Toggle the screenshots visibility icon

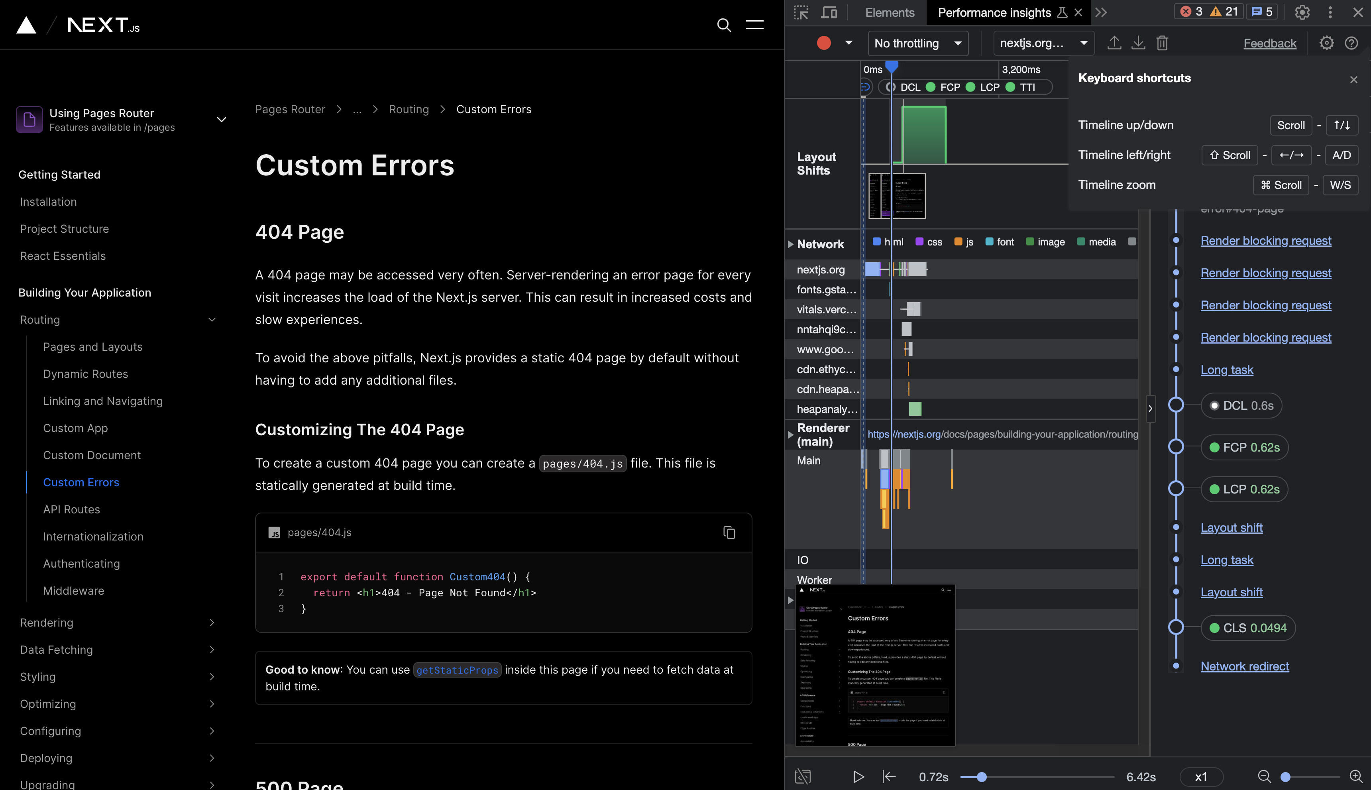coord(802,776)
